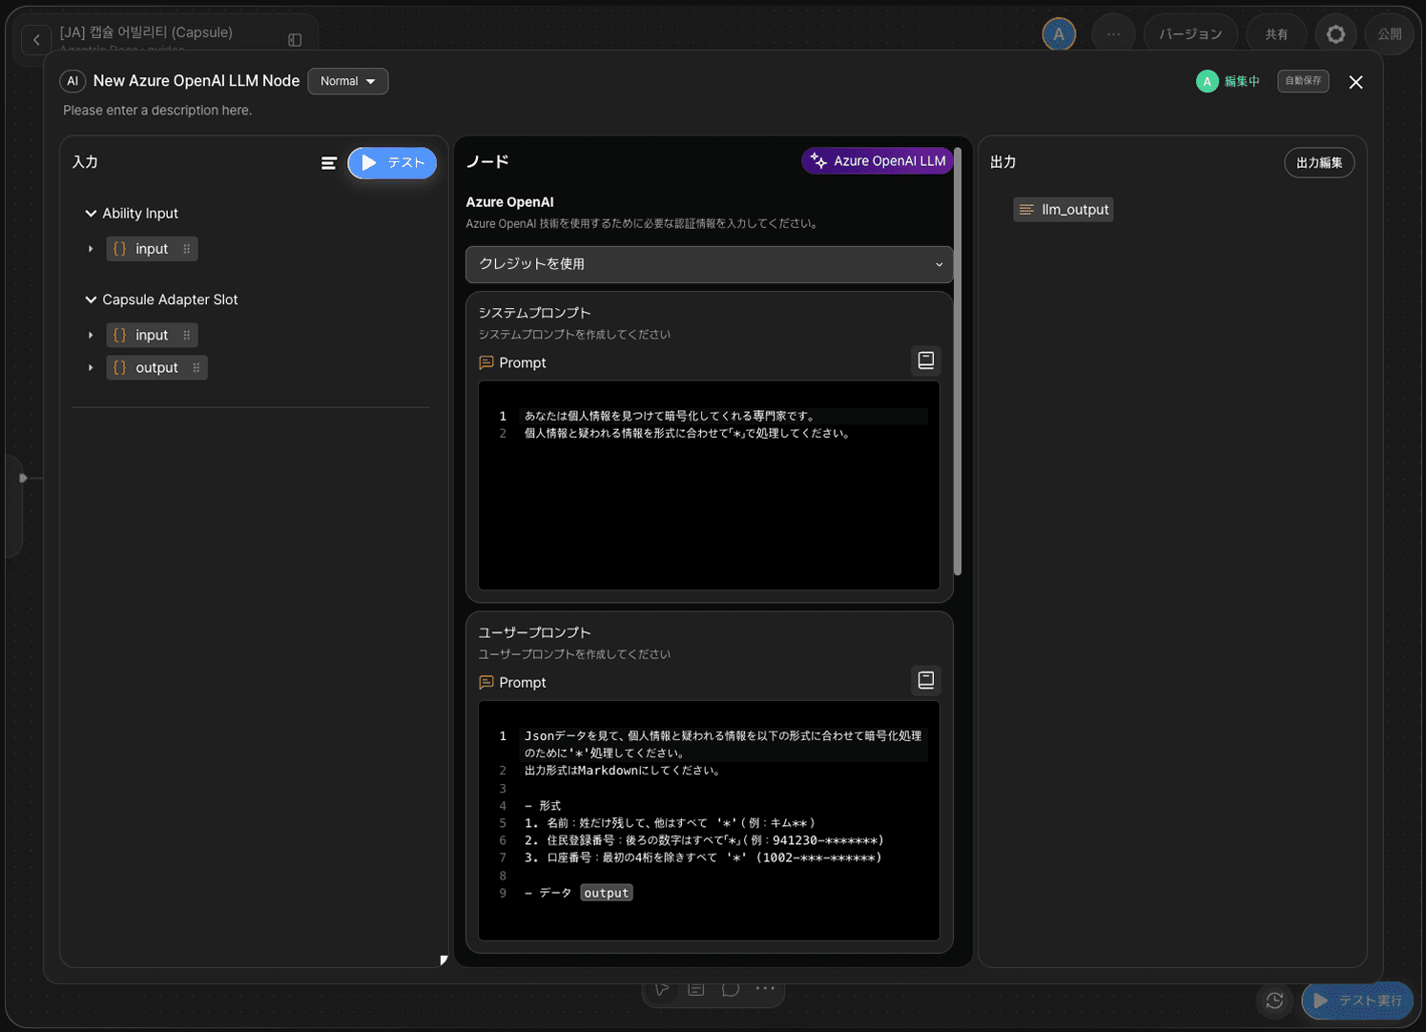This screenshot has height=1032, width=1426.
Task: Click the comment bubble icon in the bottom toolbar
Action: (x=731, y=989)
